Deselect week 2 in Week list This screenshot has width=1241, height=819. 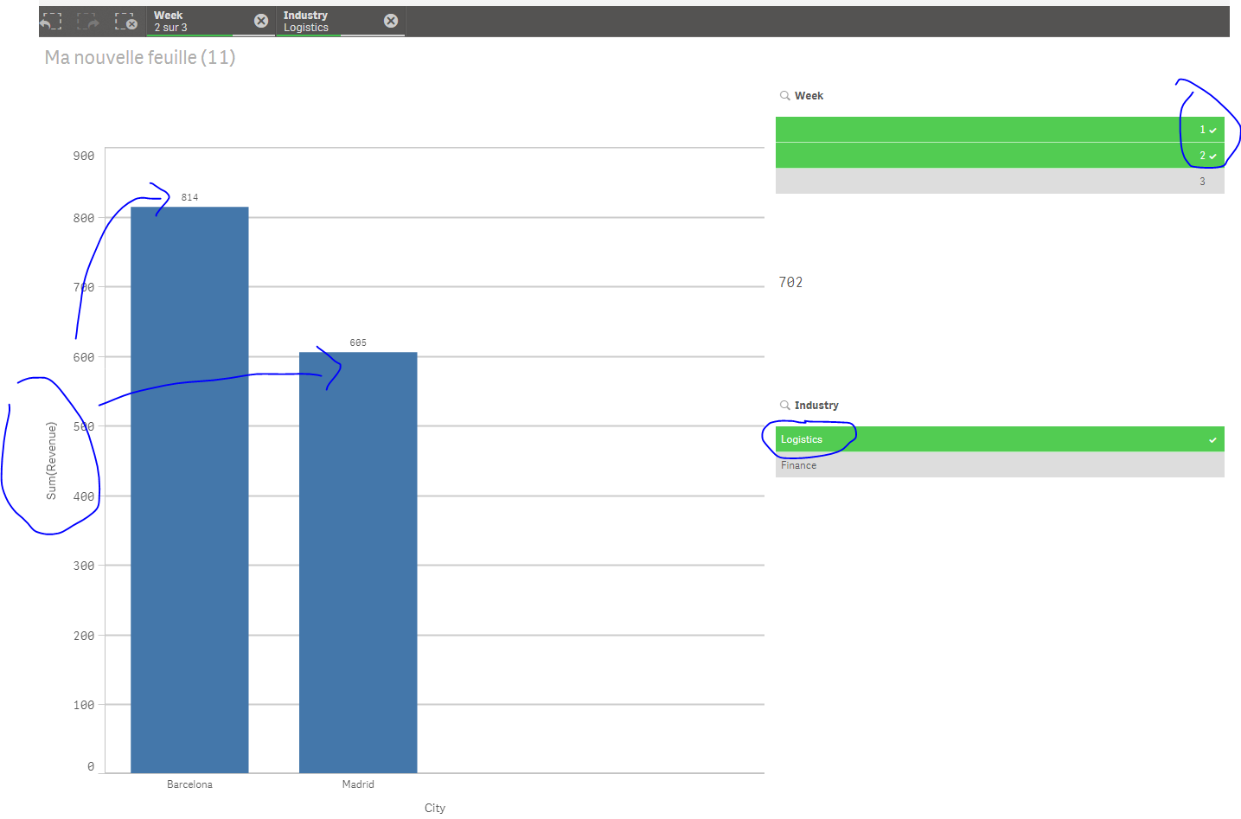[1000, 156]
